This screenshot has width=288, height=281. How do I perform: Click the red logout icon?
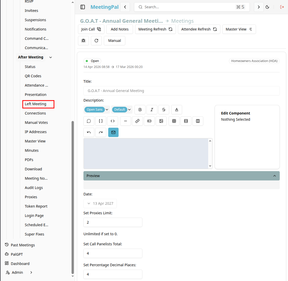(x=282, y=7)
